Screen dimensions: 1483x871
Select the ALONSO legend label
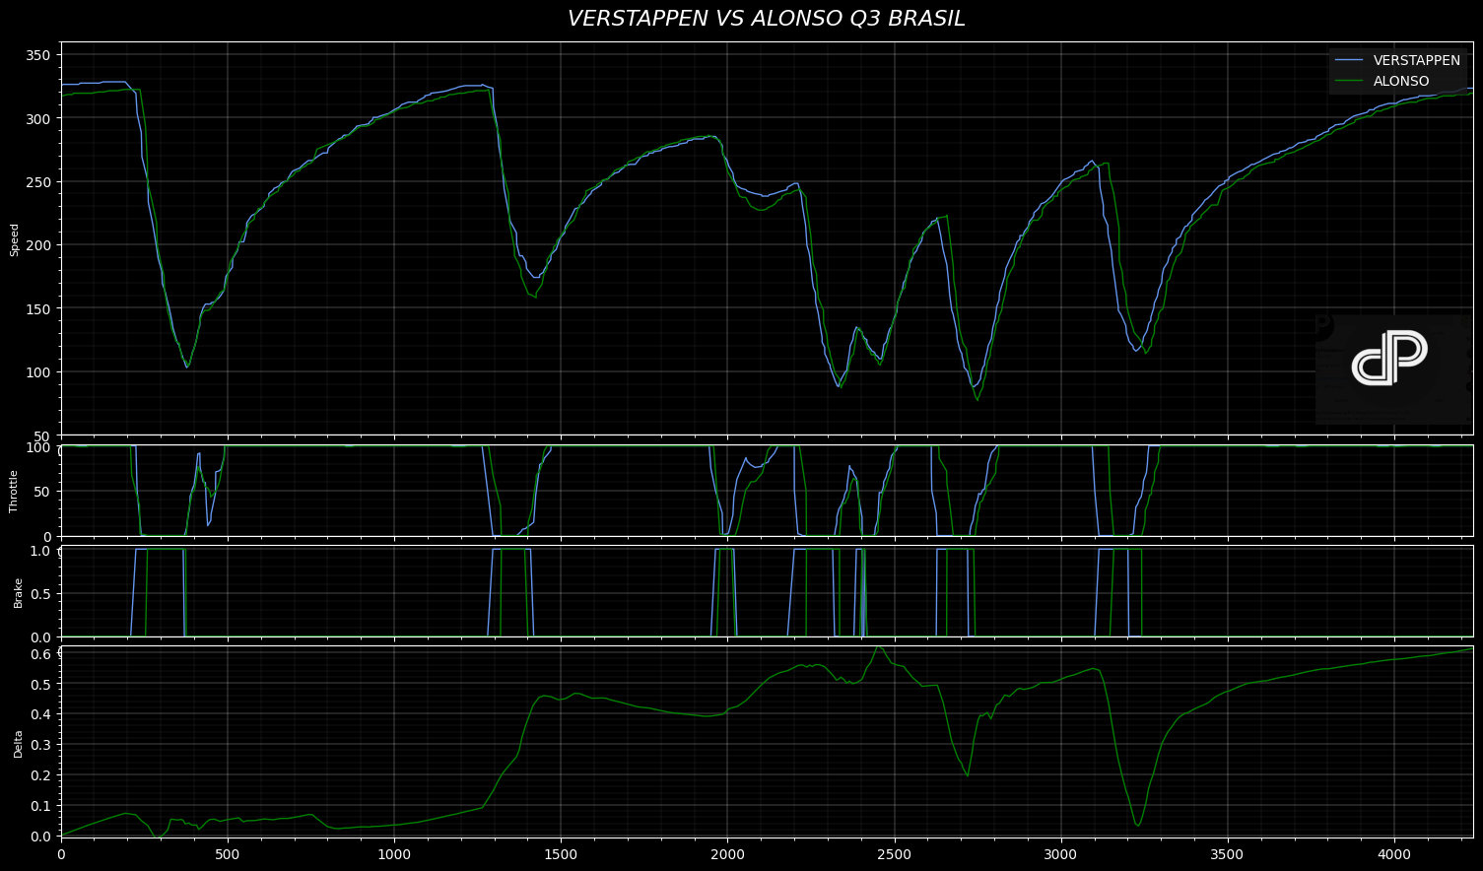click(x=1400, y=82)
